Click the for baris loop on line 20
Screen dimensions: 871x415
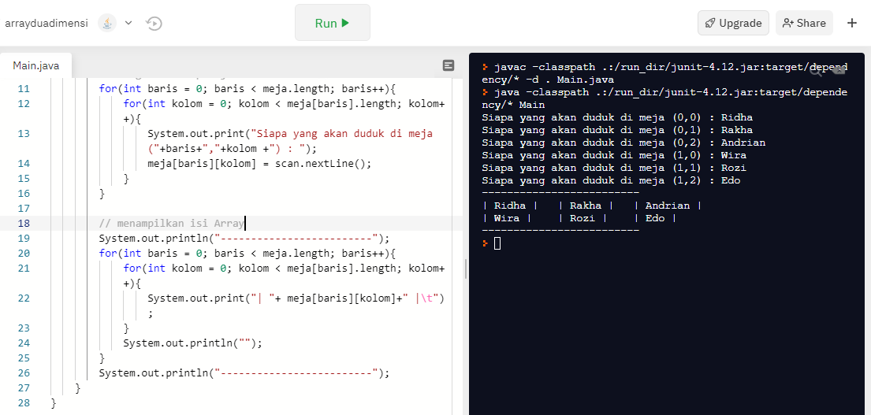click(247, 254)
